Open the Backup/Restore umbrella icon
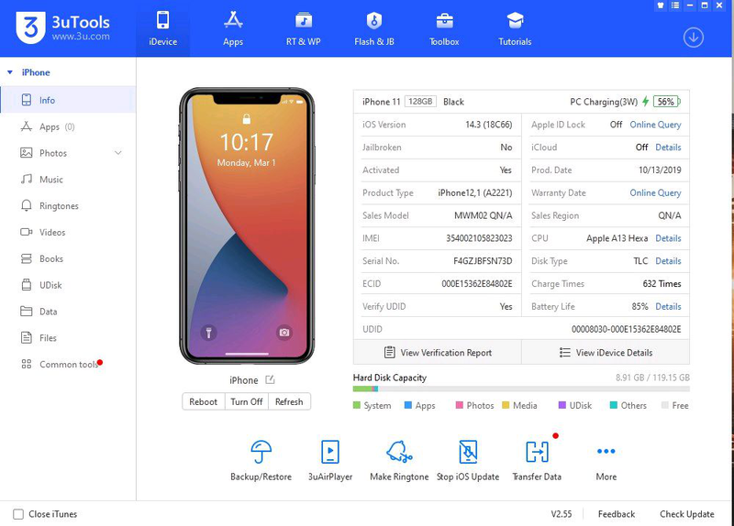This screenshot has height=526, width=734. click(261, 452)
